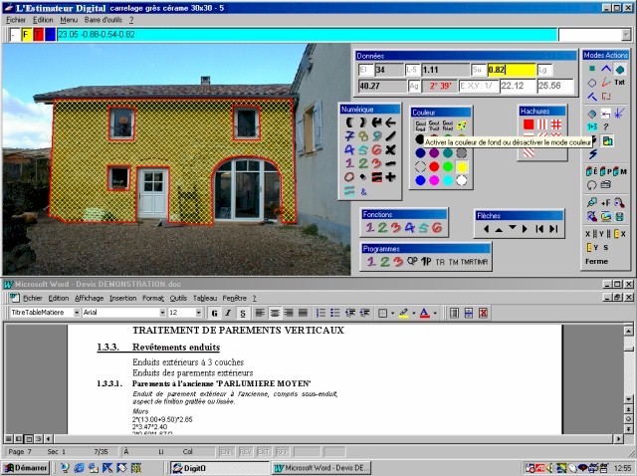Select the solid red hatch in Hachures
The image size is (637, 476).
[x=529, y=124]
